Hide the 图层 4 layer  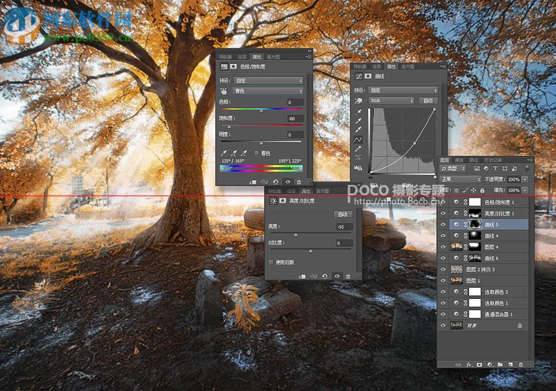click(443, 247)
